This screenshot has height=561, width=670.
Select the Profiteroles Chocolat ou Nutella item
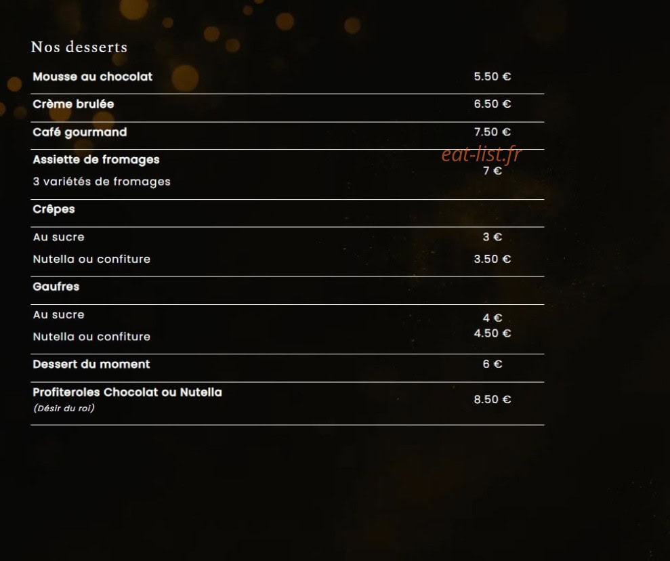tap(127, 392)
